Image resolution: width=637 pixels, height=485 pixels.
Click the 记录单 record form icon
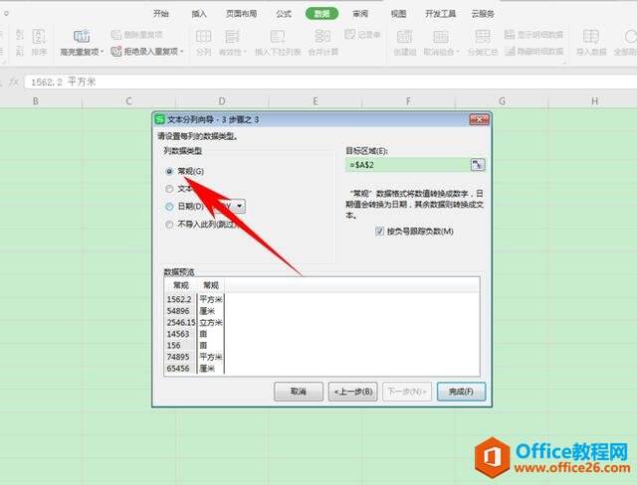point(349,35)
